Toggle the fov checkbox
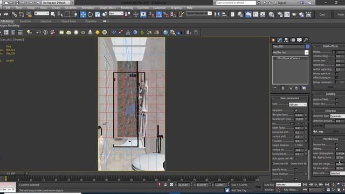 (x=292, y=123)
